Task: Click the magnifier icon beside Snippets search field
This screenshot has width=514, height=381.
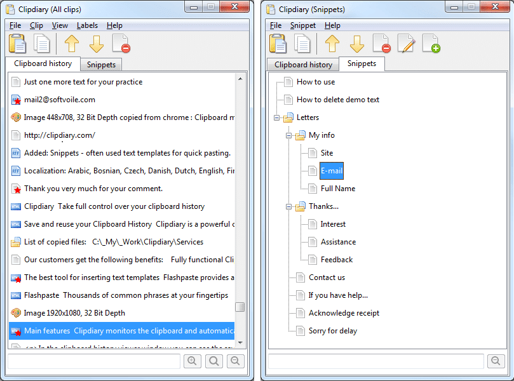Action: coord(496,361)
